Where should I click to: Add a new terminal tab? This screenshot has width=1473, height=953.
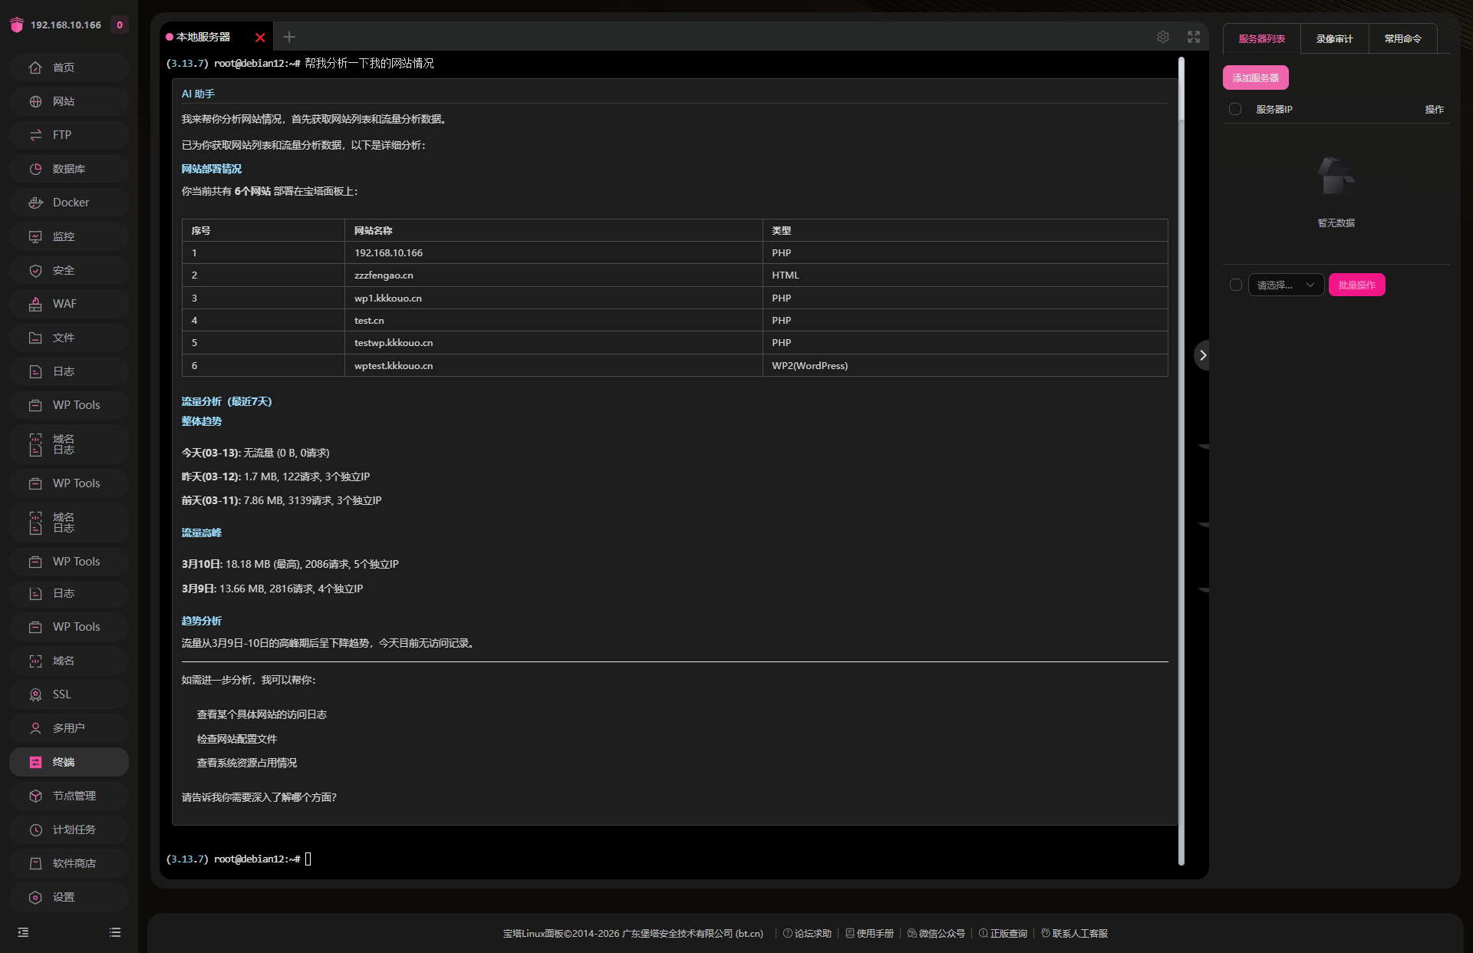(289, 37)
